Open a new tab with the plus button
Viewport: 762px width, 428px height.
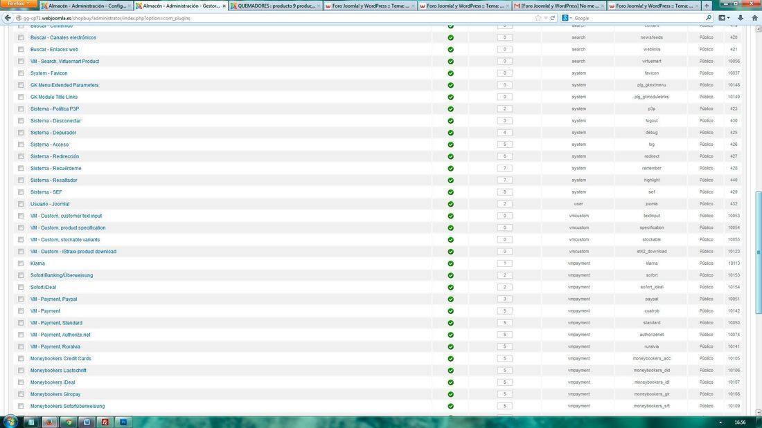pyautogui.click(x=707, y=6)
